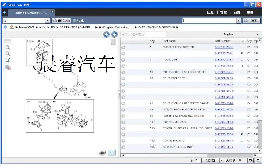Image resolution: width=264 pixels, height=168 pixels.
Task: Select the AUV >TB >50919 tab
Action: (31, 13)
